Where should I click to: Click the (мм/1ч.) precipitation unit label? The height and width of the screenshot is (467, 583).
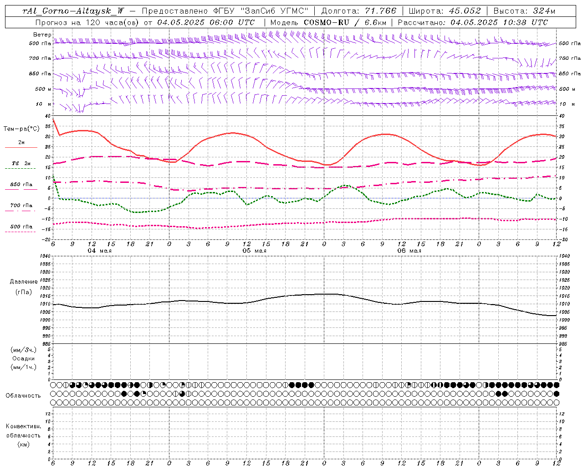click(x=24, y=367)
